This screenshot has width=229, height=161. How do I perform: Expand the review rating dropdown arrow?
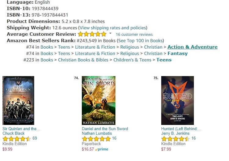pyautogui.click(x=110, y=34)
